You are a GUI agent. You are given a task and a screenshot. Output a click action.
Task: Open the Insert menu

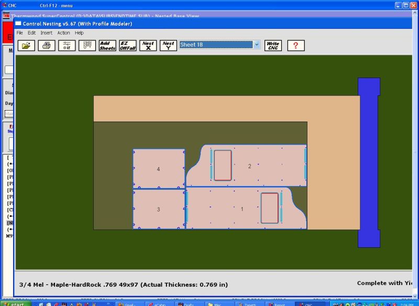click(47, 32)
